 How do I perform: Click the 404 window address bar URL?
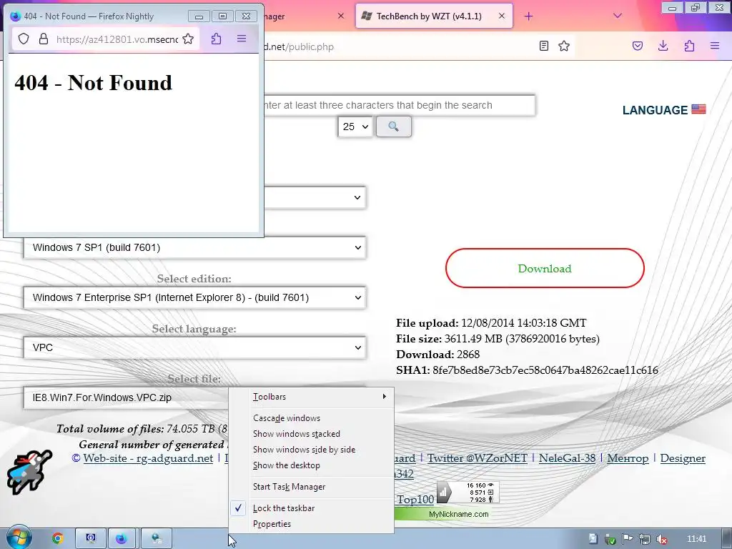click(x=117, y=39)
